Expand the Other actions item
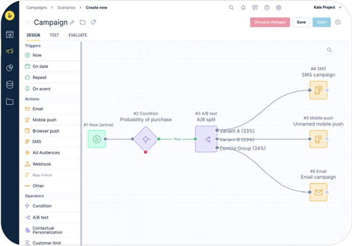Image resolution: width=352 pixels, height=246 pixels. pyautogui.click(x=38, y=186)
